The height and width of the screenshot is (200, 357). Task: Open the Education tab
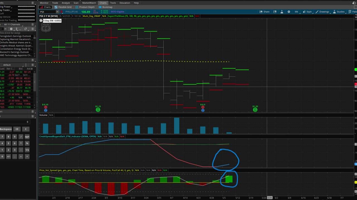coord(125,3)
